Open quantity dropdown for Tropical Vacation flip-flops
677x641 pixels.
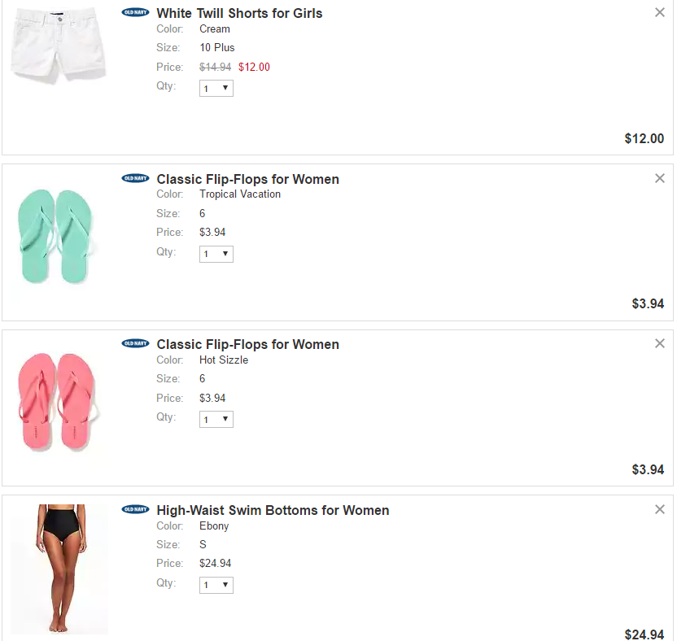(x=216, y=254)
